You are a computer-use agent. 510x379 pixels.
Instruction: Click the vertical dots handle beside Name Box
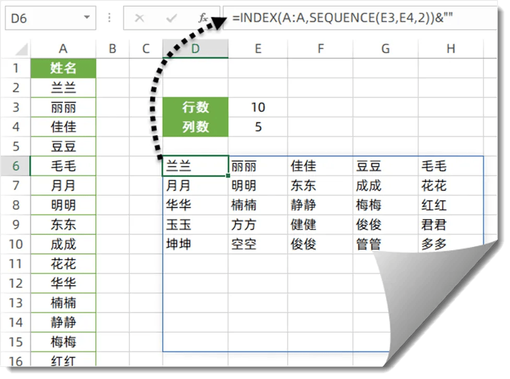pyautogui.click(x=109, y=18)
